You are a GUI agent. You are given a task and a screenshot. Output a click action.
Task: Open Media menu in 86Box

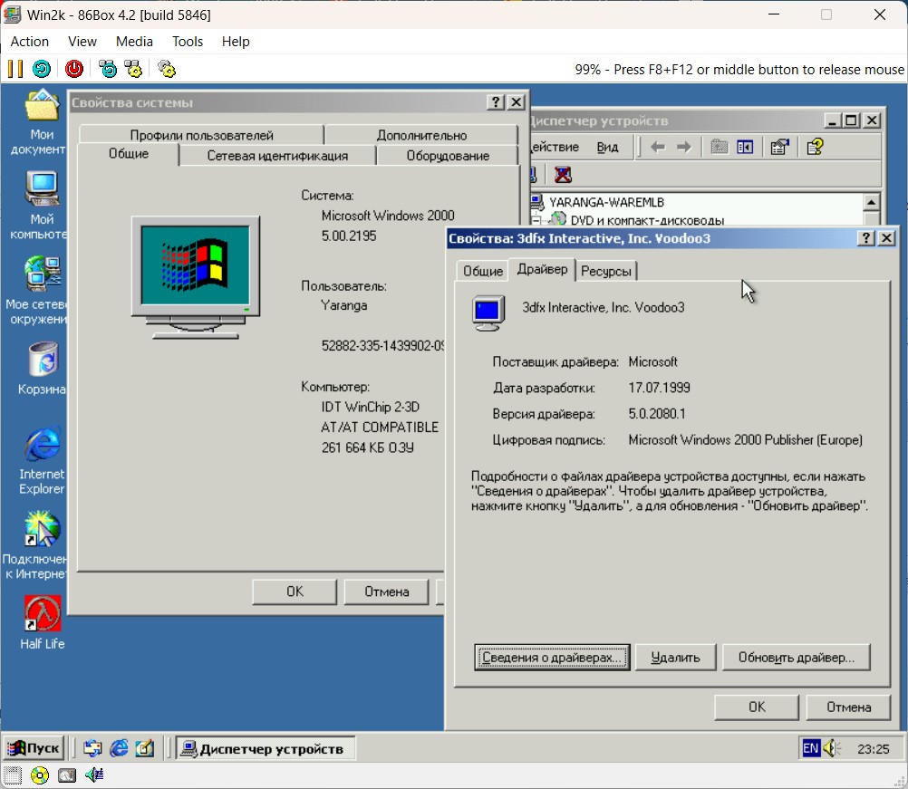[x=134, y=42]
